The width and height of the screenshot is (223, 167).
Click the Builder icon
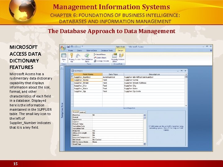[x=78, y=56]
